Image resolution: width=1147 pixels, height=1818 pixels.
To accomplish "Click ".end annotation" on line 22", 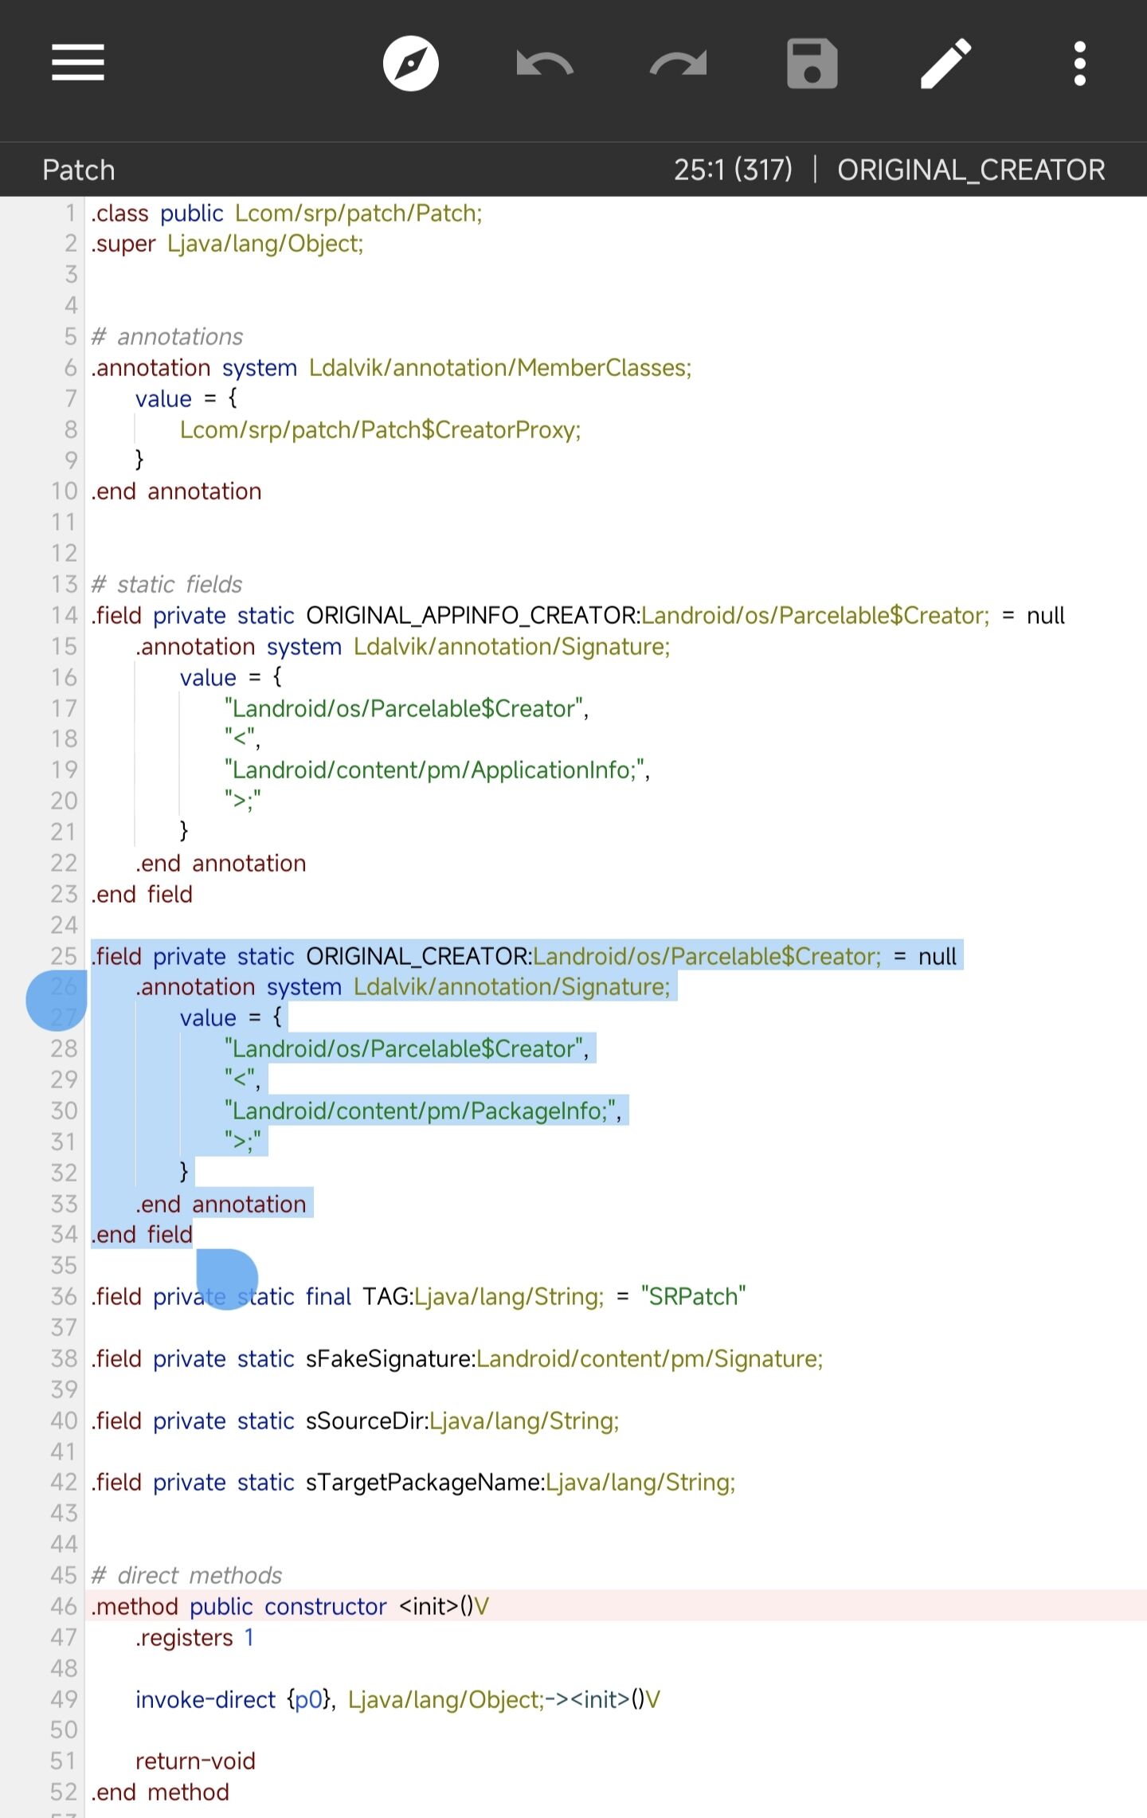I will click(221, 864).
